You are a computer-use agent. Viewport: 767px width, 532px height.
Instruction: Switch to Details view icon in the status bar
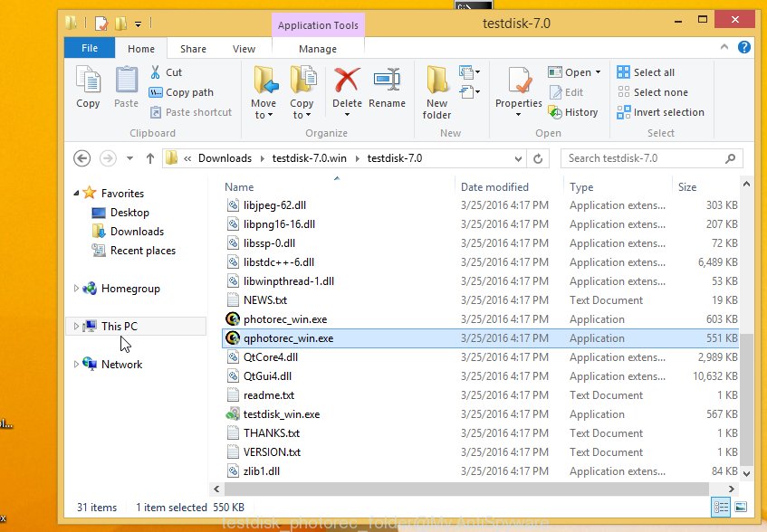[721, 507]
